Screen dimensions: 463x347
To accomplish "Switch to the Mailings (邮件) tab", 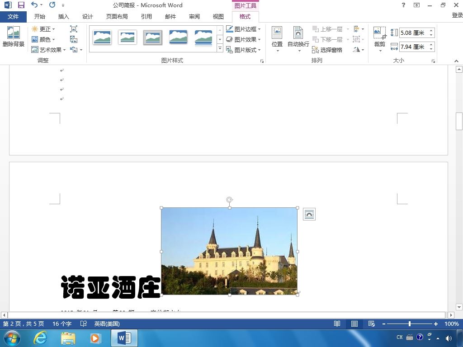I will pyautogui.click(x=170, y=17).
